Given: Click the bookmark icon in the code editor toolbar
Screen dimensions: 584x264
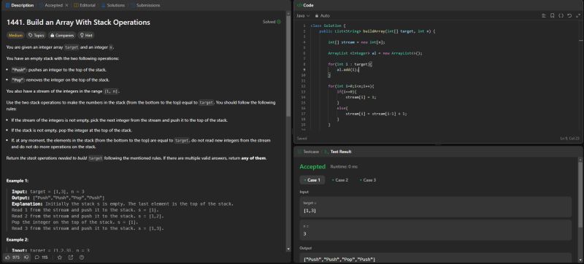Looking at the screenshot, I should pyautogui.click(x=553, y=15).
